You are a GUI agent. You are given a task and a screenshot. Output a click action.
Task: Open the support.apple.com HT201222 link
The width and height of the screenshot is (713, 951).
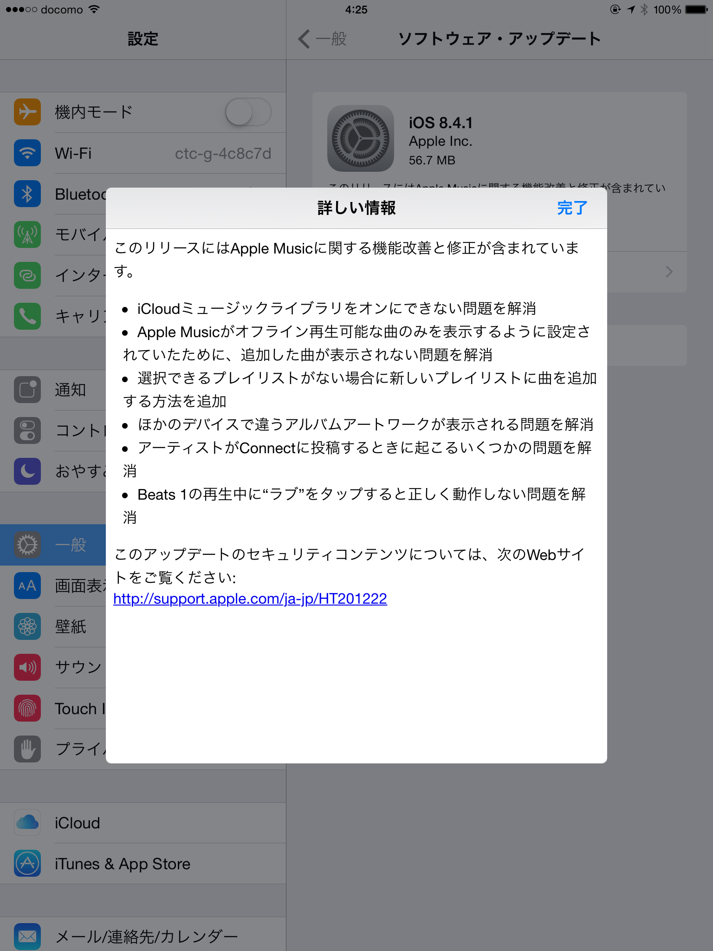(250, 599)
